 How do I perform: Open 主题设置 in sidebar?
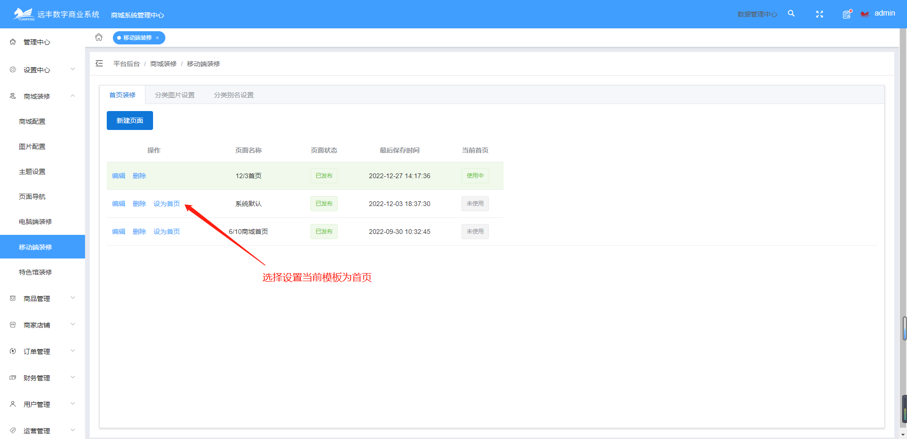pyautogui.click(x=32, y=172)
